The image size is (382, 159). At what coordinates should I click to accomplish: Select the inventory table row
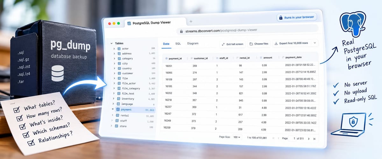pos(134,99)
